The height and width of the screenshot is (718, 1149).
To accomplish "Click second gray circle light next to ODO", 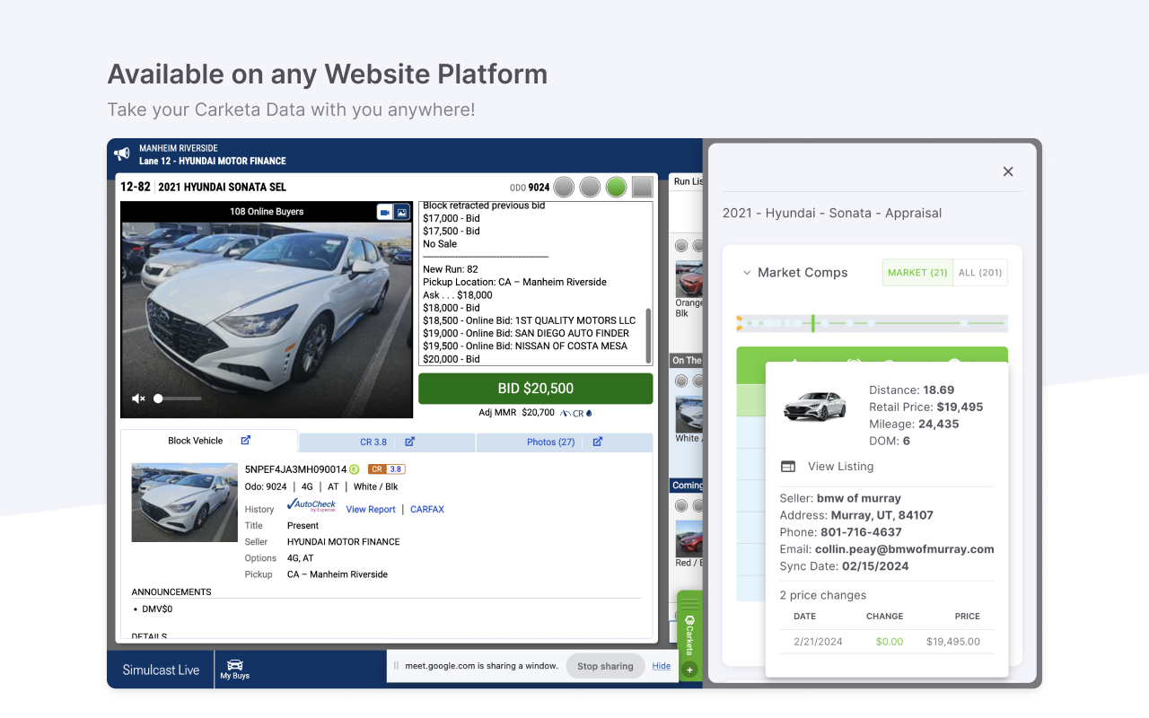I will tap(590, 187).
